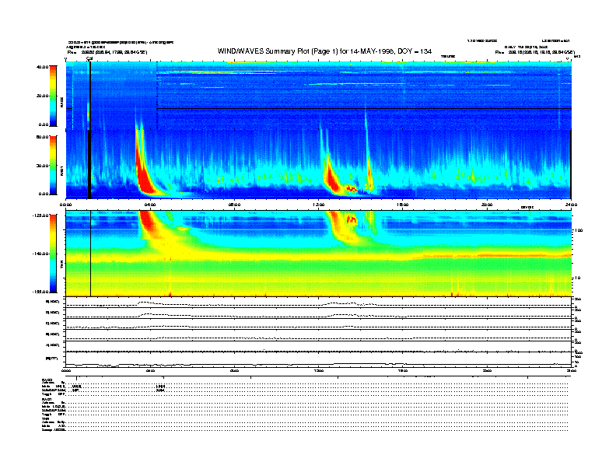Click the black calibration bar in RAD1
This screenshot has height=476, width=616.
pyautogui.click(x=89, y=164)
